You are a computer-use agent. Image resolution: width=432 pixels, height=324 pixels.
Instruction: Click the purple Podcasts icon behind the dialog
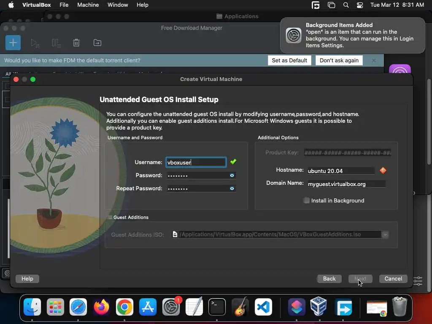pyautogui.click(x=400, y=69)
